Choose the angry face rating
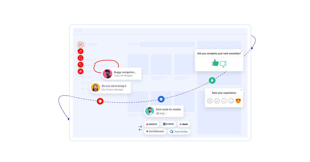Image resolution: width=310 pixels, height=162 pixels. [210, 101]
